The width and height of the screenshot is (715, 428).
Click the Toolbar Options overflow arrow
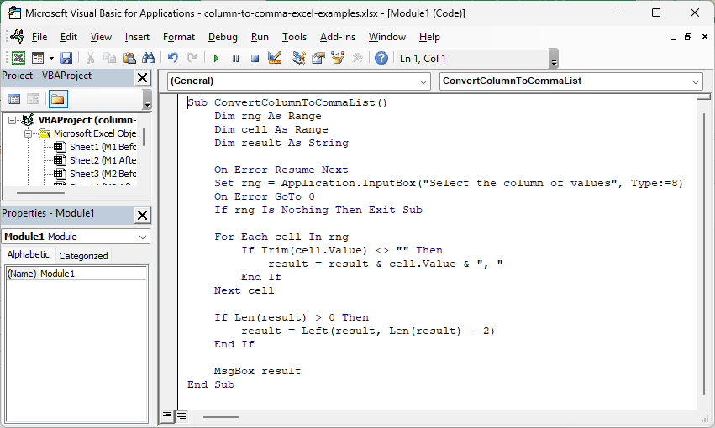click(554, 60)
